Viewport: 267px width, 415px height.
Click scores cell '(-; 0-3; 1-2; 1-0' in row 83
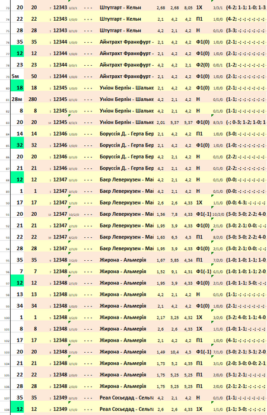246,122
